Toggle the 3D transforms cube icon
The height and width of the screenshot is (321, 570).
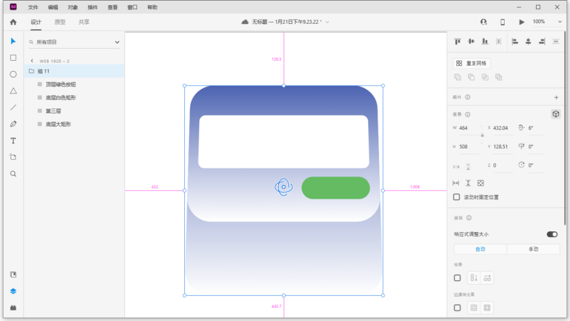point(555,114)
